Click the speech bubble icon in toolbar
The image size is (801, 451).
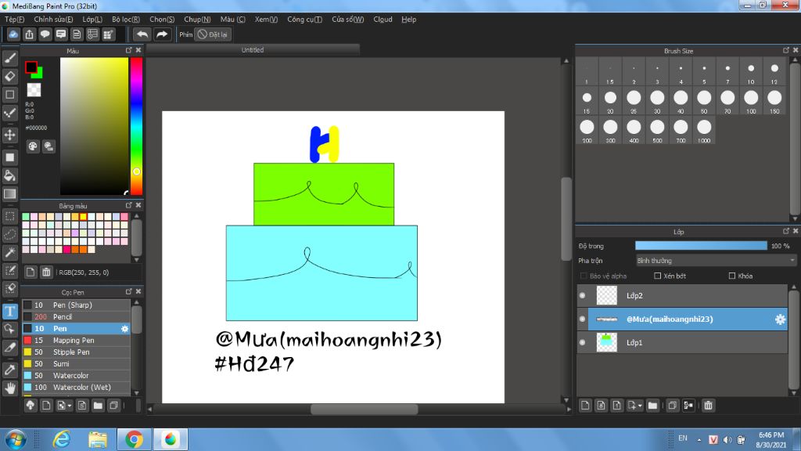click(45, 34)
